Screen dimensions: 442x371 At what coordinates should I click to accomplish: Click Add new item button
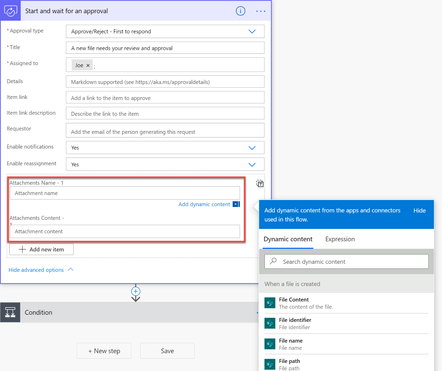[x=41, y=249]
